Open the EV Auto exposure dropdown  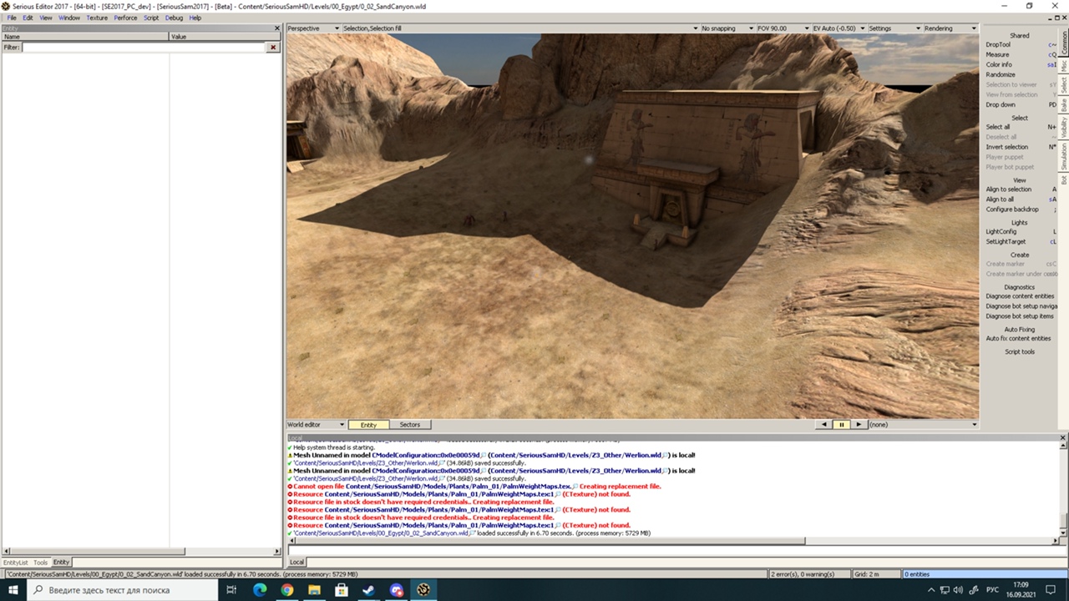point(838,28)
